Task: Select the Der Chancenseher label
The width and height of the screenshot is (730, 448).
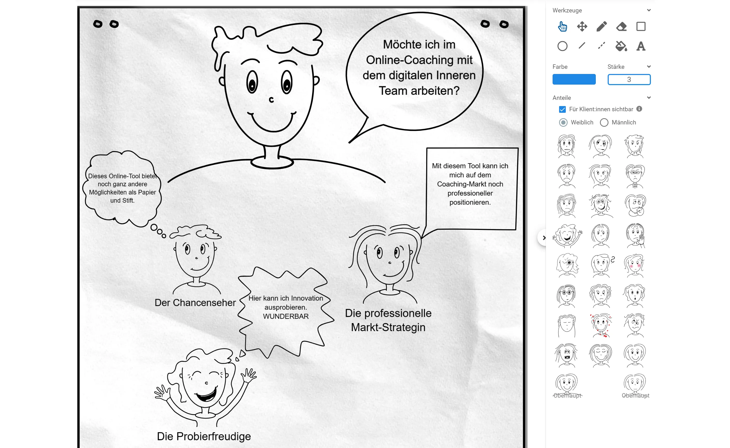Action: point(195,303)
